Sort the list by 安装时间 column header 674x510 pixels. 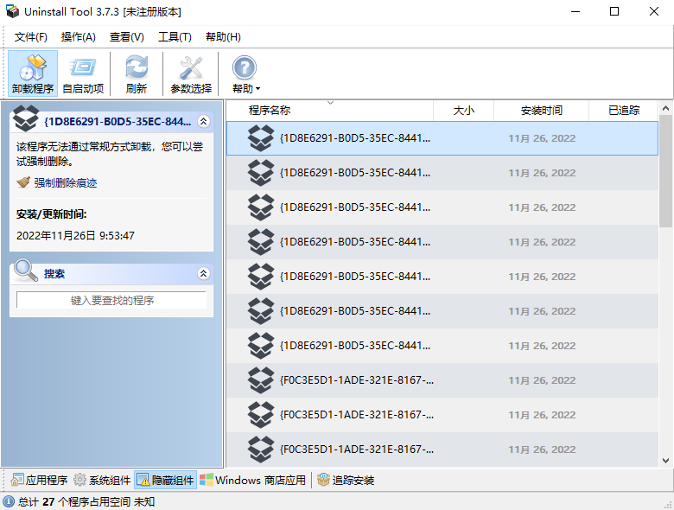(x=541, y=111)
